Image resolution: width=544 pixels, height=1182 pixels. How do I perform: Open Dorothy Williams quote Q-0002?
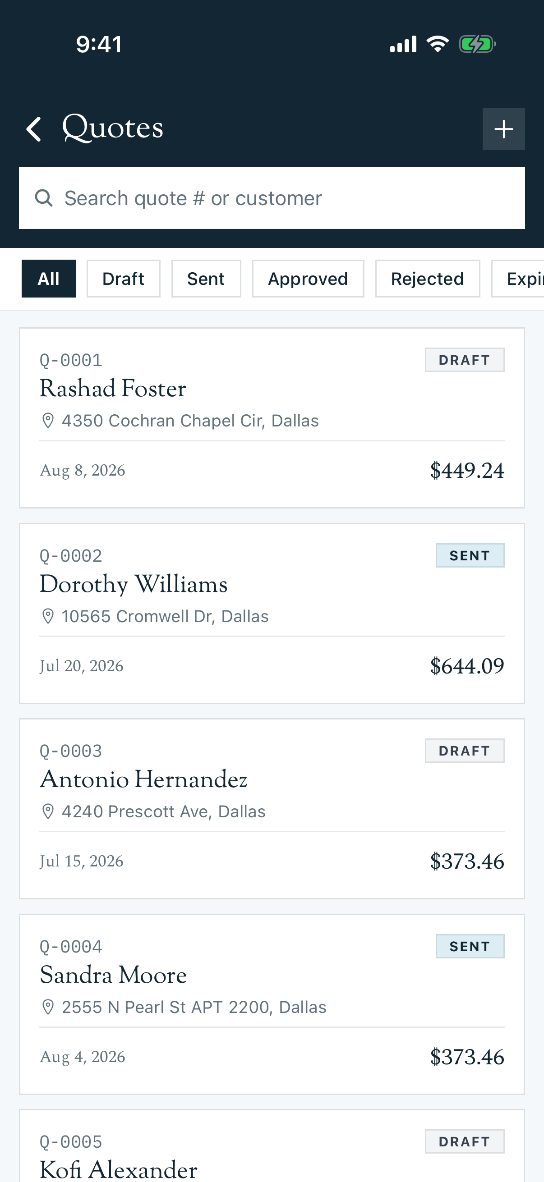point(272,614)
